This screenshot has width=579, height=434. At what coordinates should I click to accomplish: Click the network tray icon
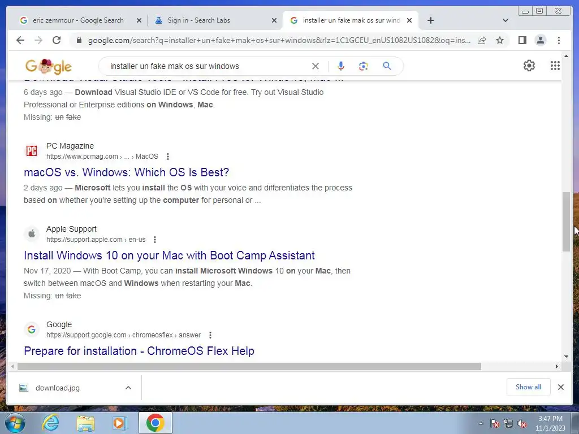[x=508, y=424]
